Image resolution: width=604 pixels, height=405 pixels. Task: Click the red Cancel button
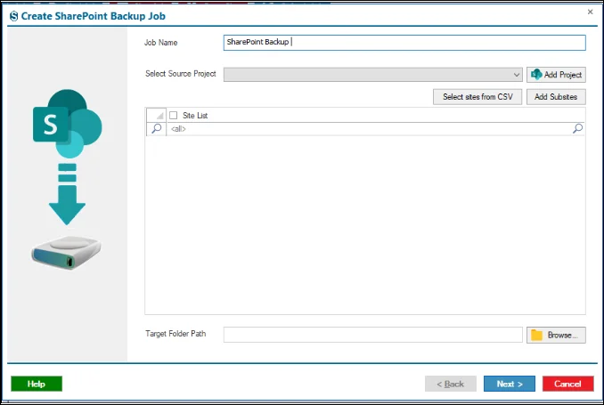click(x=567, y=384)
